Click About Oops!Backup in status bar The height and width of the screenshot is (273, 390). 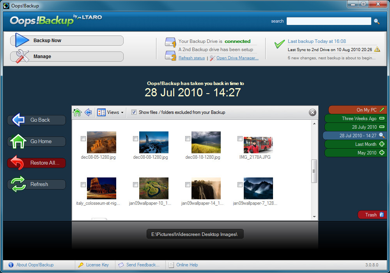35,265
